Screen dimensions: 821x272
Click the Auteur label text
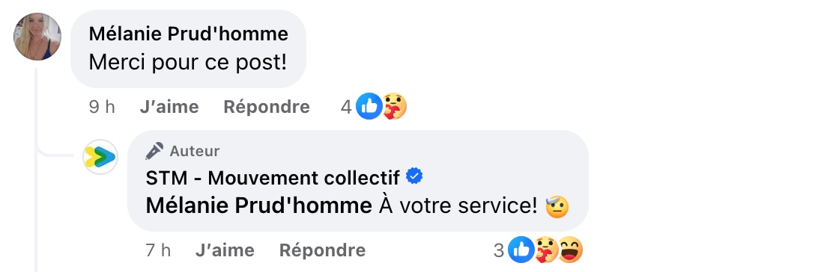coord(194,152)
